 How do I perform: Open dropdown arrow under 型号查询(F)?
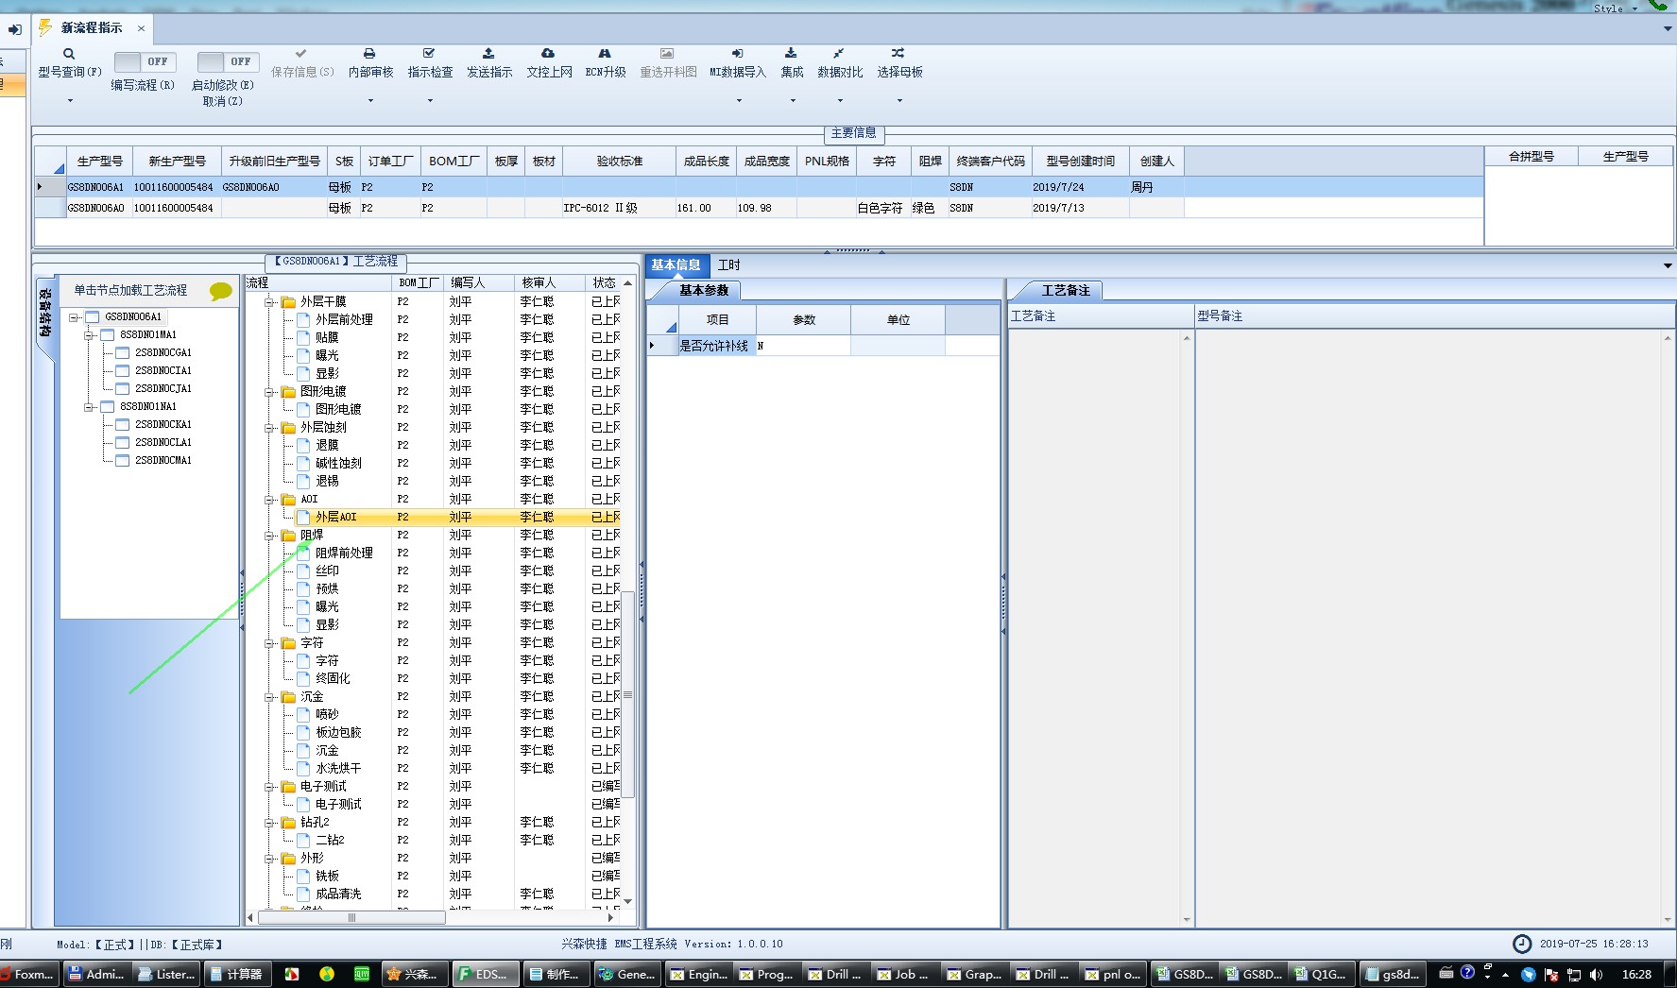70,101
